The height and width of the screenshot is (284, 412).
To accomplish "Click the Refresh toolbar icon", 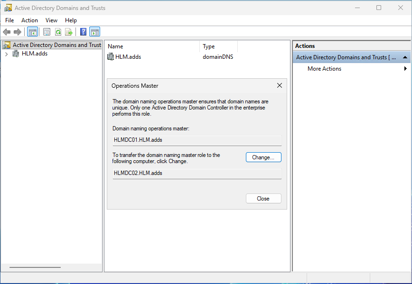I will [58, 32].
